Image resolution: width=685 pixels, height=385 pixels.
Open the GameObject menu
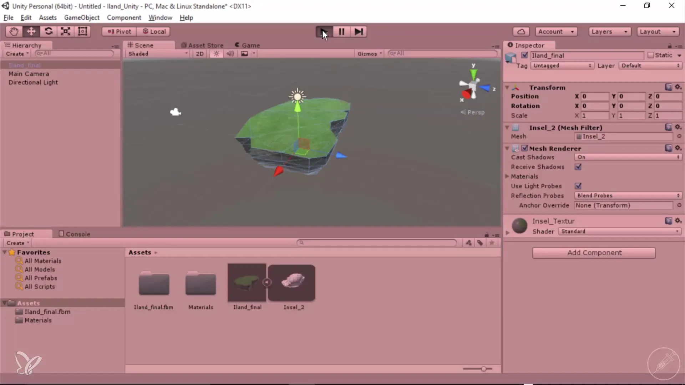coord(82,17)
